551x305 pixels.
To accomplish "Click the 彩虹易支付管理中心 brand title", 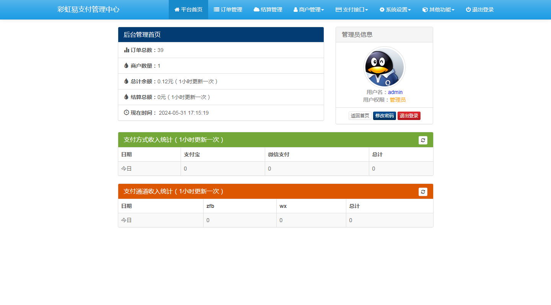I will point(88,10).
